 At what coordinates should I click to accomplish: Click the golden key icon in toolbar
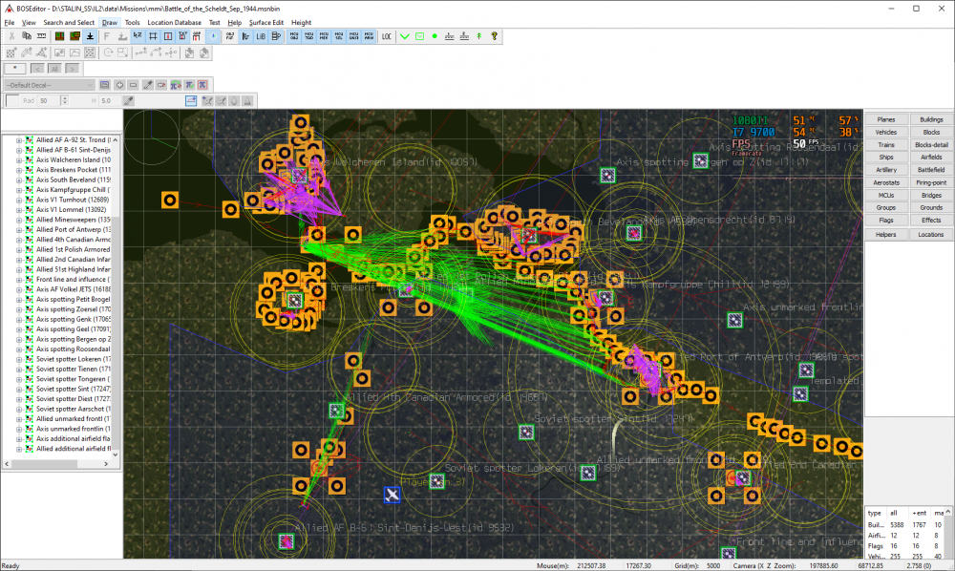(495, 36)
